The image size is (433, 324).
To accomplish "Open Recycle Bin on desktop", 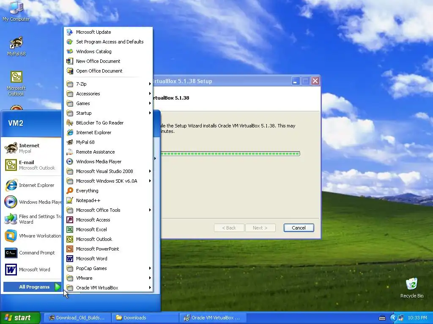I will coord(411,288).
